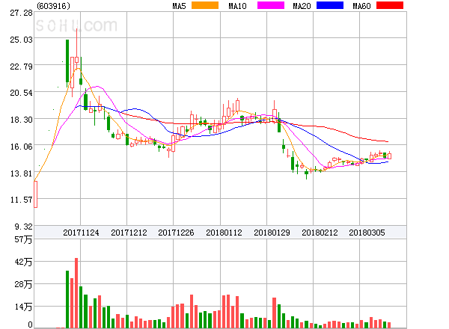Viewport: 449px width, 329px height.
Task: Click the 20171226 date label
Action: (x=176, y=233)
